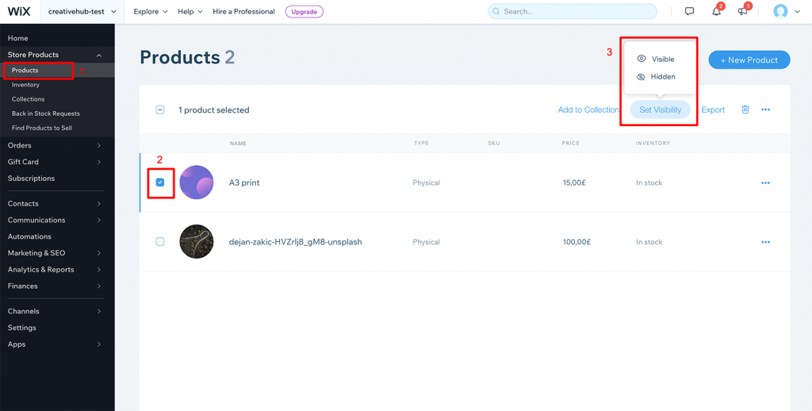
Task: Expand the Explore menu
Action: tap(151, 11)
